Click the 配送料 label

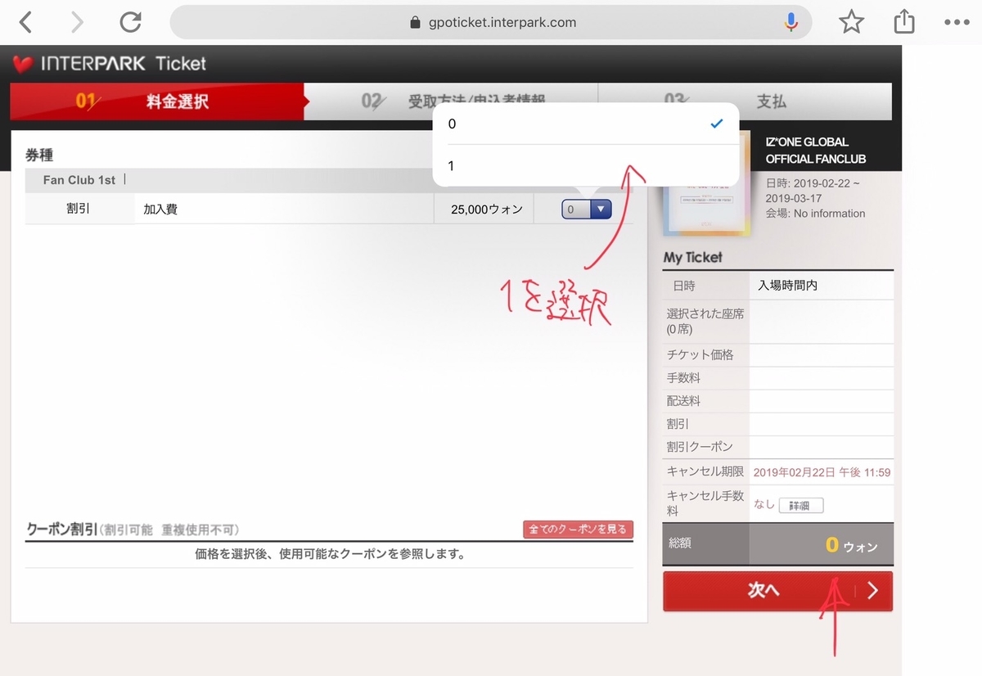click(683, 401)
